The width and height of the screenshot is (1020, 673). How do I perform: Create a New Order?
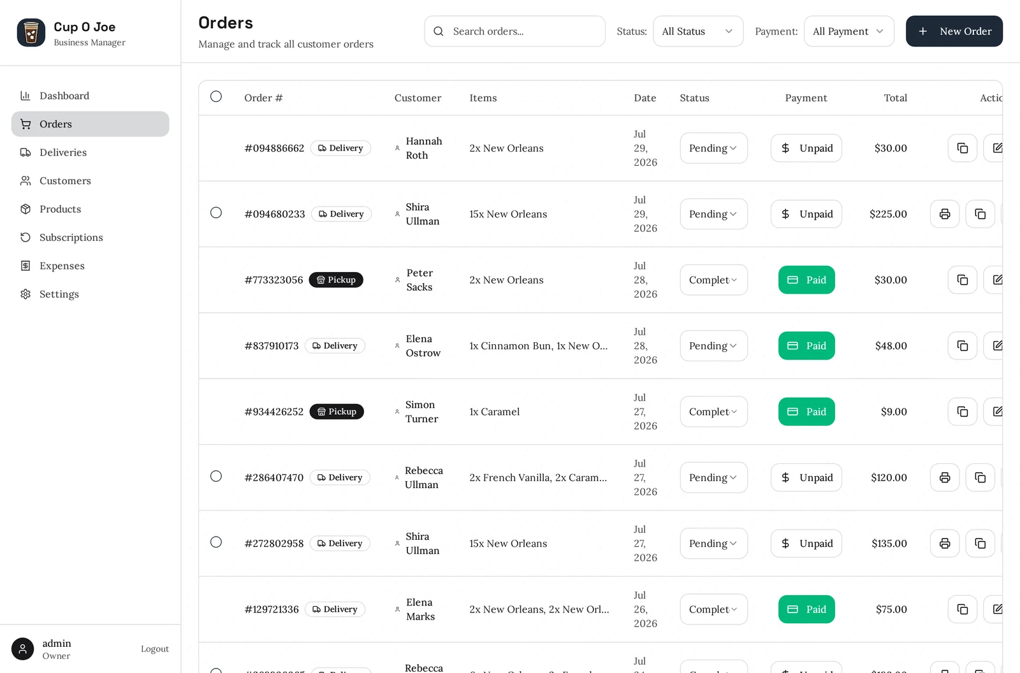pyautogui.click(x=954, y=31)
